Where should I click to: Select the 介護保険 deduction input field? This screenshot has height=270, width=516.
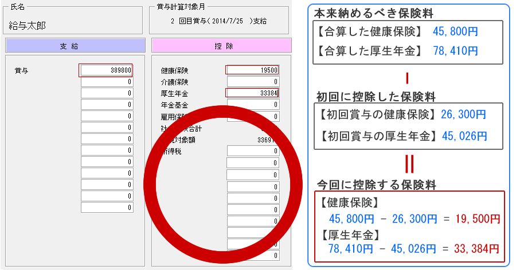pos(253,81)
